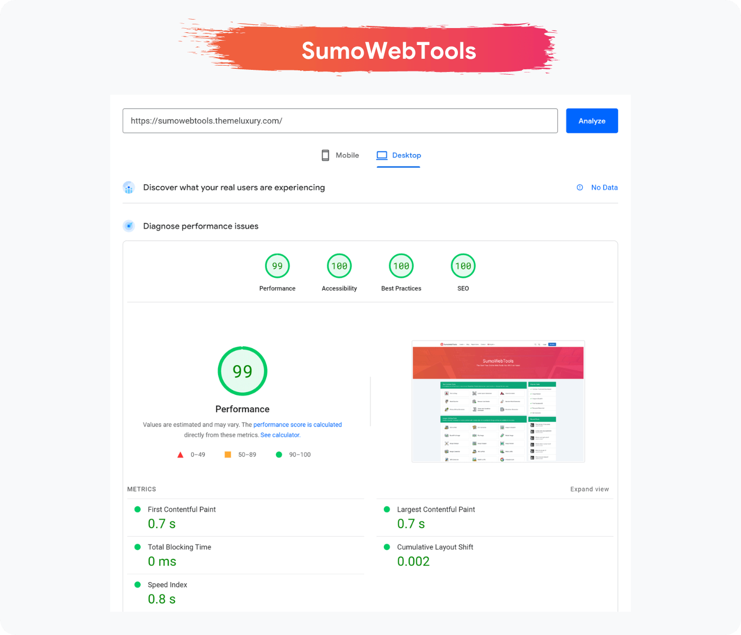741x635 pixels.
Task: Click the Speed Index label
Action: (167, 585)
